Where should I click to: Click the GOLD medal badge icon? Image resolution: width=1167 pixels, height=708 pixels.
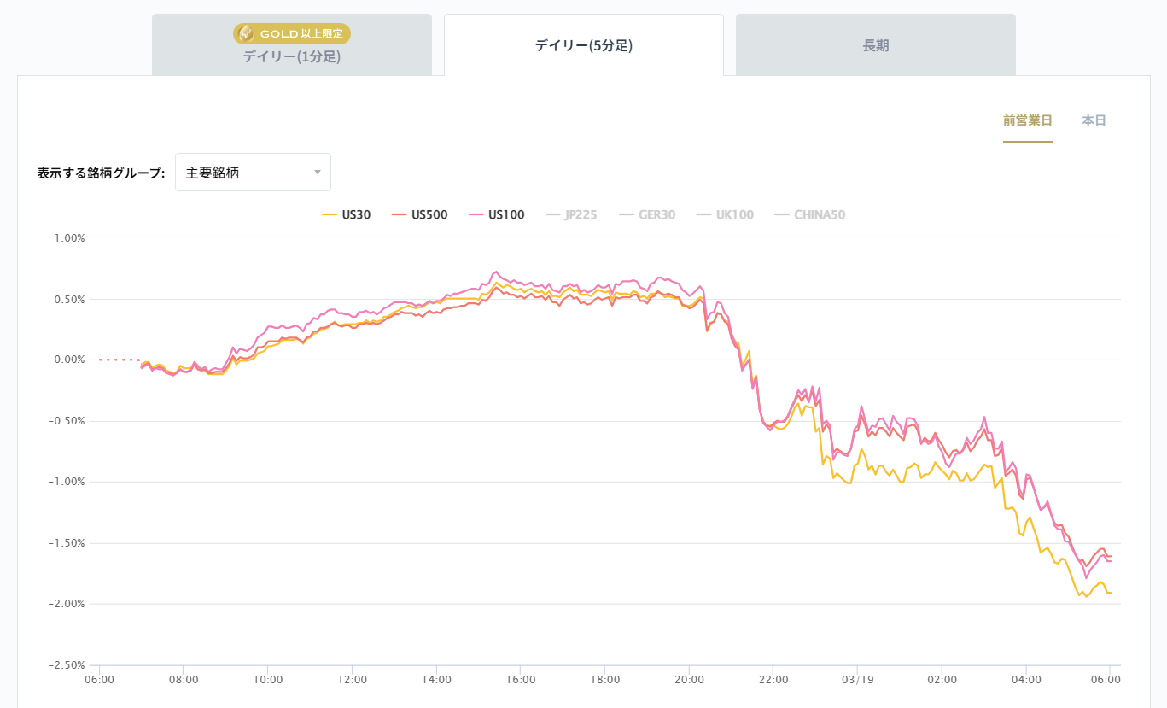(x=246, y=33)
